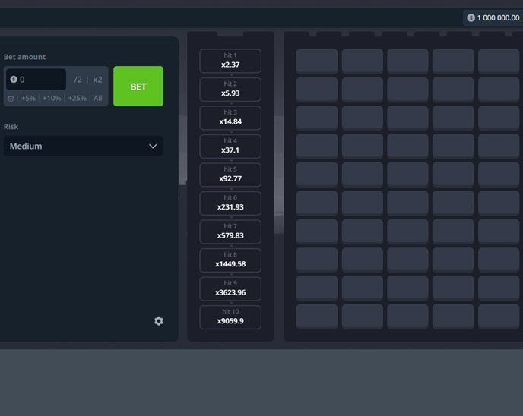Click the coin icon in bet field
The width and height of the screenshot is (523, 416).
[14, 79]
